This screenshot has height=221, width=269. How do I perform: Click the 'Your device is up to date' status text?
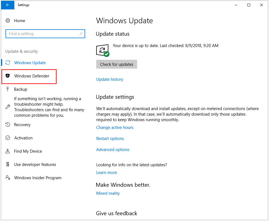[x=166, y=46]
